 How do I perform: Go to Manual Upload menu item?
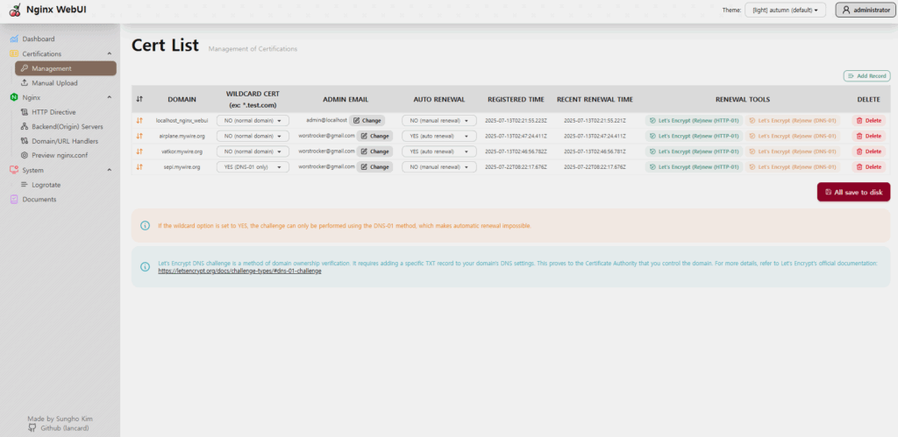pos(54,83)
